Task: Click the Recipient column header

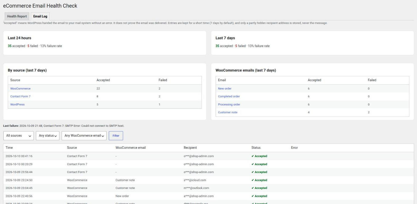Action: pos(190,148)
